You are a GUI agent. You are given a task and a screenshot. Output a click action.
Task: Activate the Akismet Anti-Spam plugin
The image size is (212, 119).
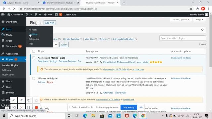(x=41, y=82)
